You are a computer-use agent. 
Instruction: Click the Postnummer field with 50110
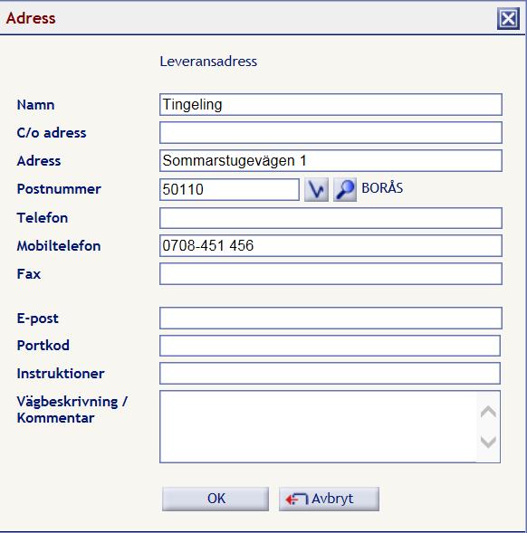229,189
